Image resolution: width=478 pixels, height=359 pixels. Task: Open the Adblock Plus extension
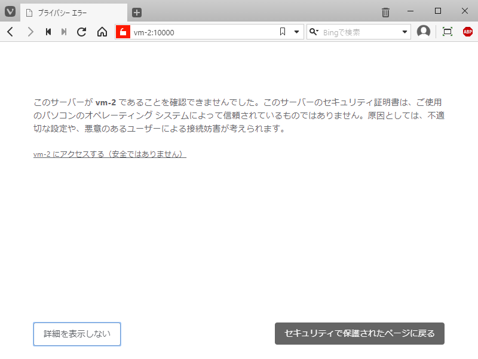(x=467, y=32)
